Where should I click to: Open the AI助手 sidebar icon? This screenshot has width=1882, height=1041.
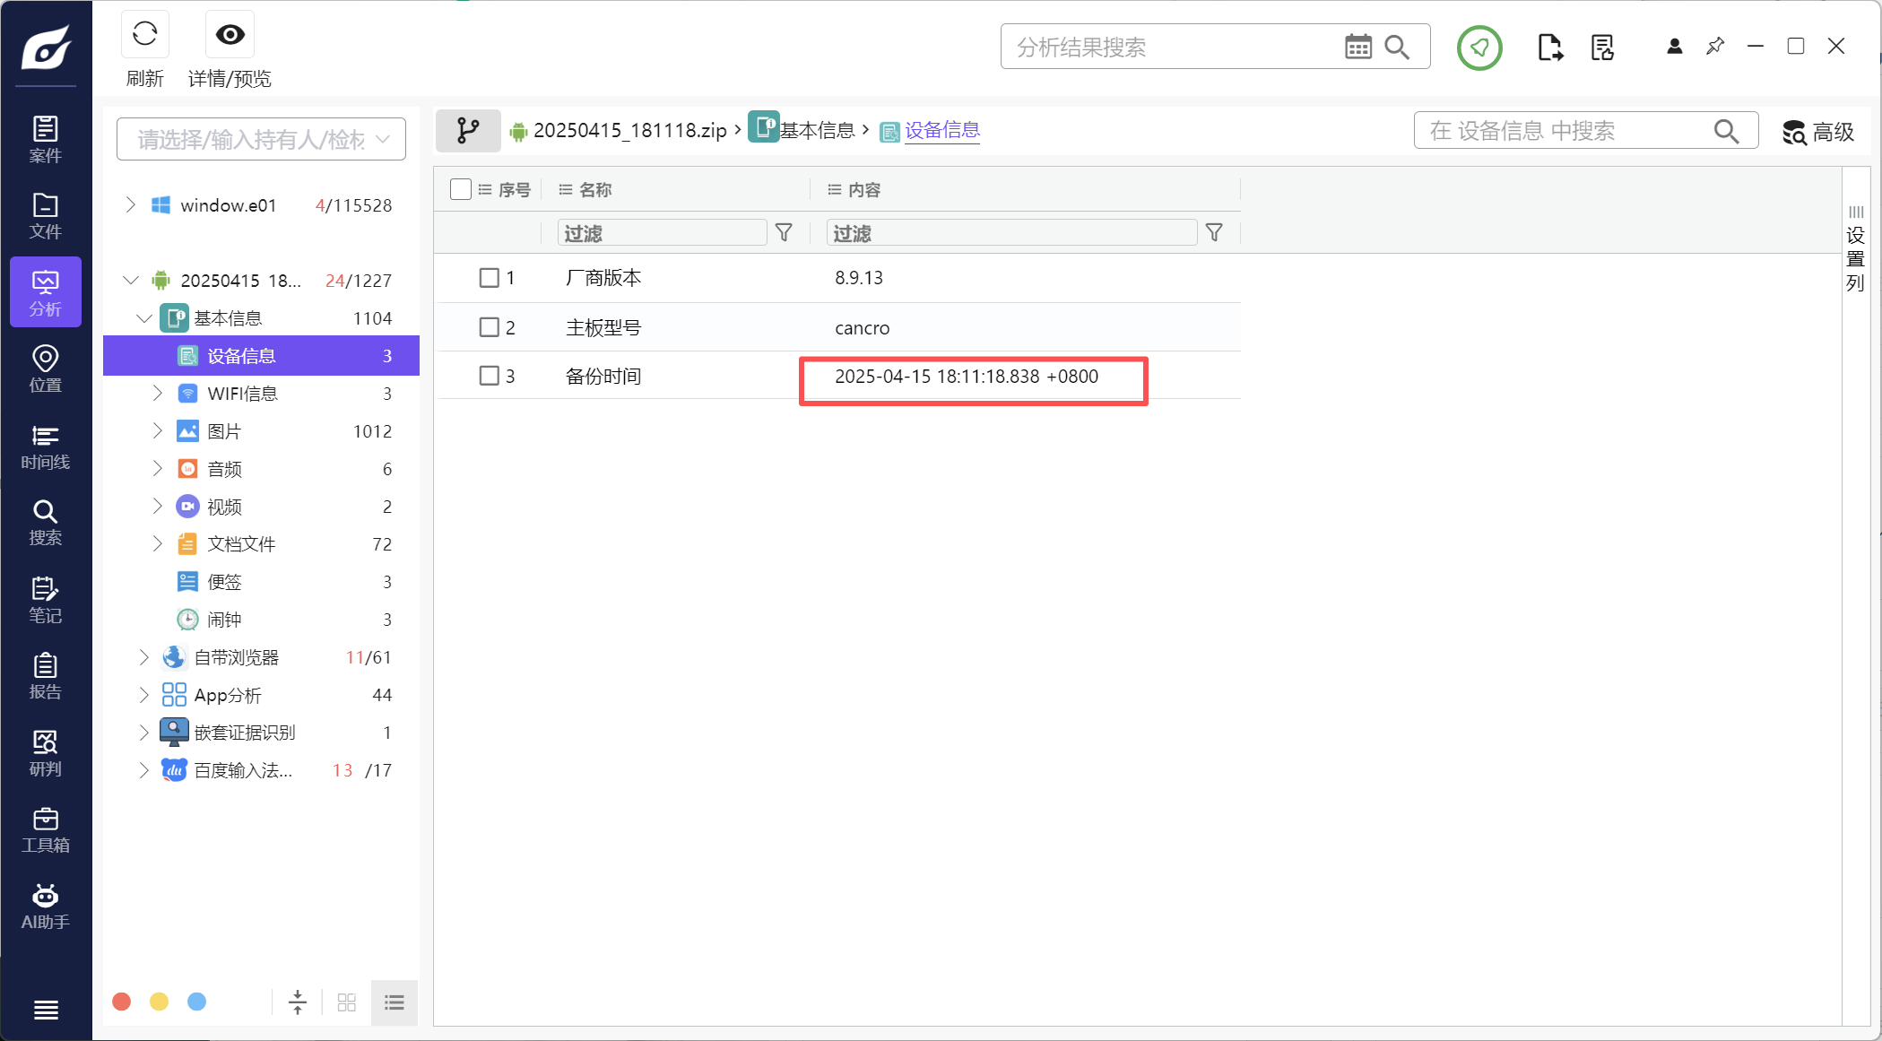click(46, 907)
